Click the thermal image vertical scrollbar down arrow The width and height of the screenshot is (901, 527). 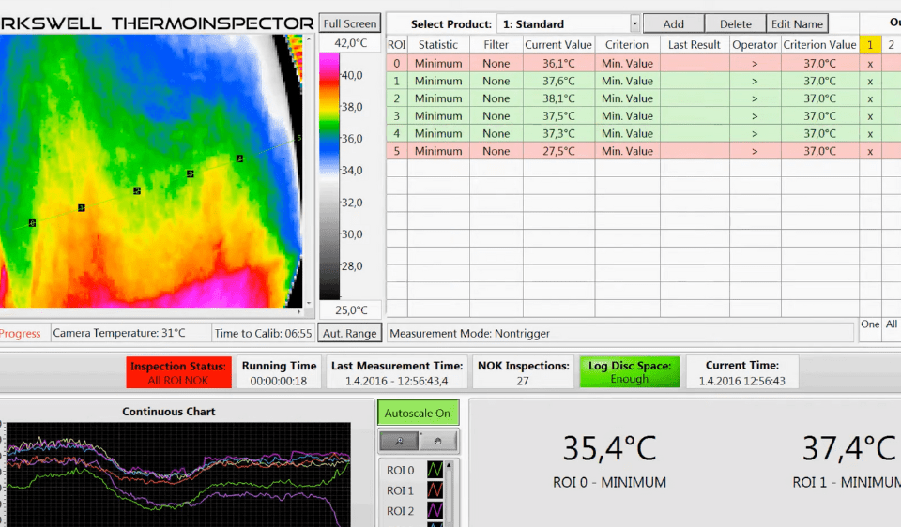point(309,303)
